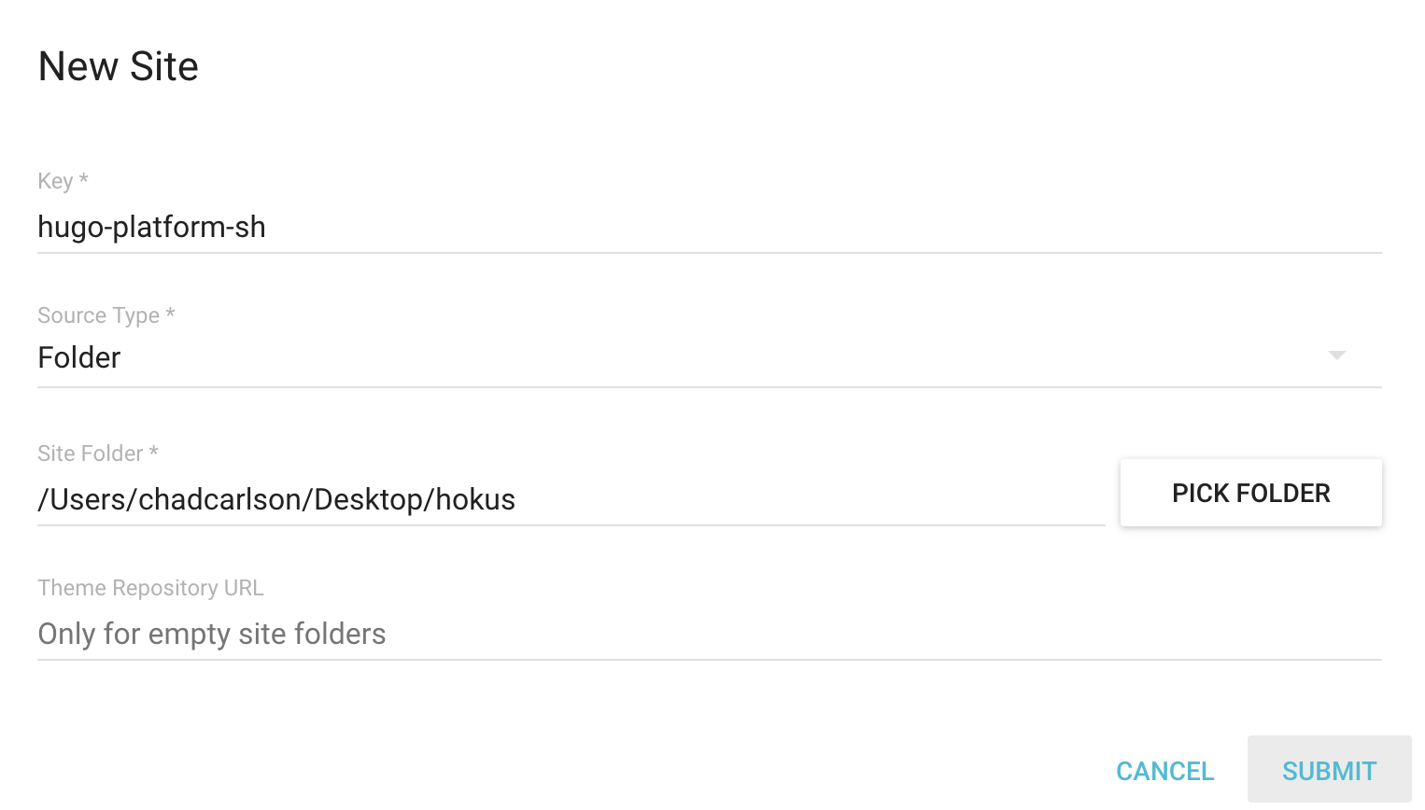Place cursor on 'hokus' in folder path
Viewport: 1425px width, 810px height.
475,499
